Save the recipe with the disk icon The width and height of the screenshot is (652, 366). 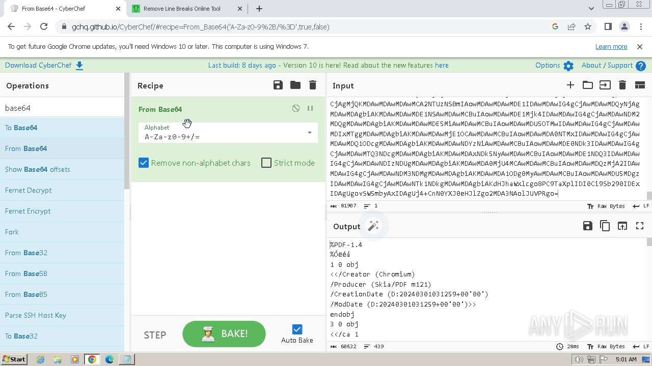278,85
